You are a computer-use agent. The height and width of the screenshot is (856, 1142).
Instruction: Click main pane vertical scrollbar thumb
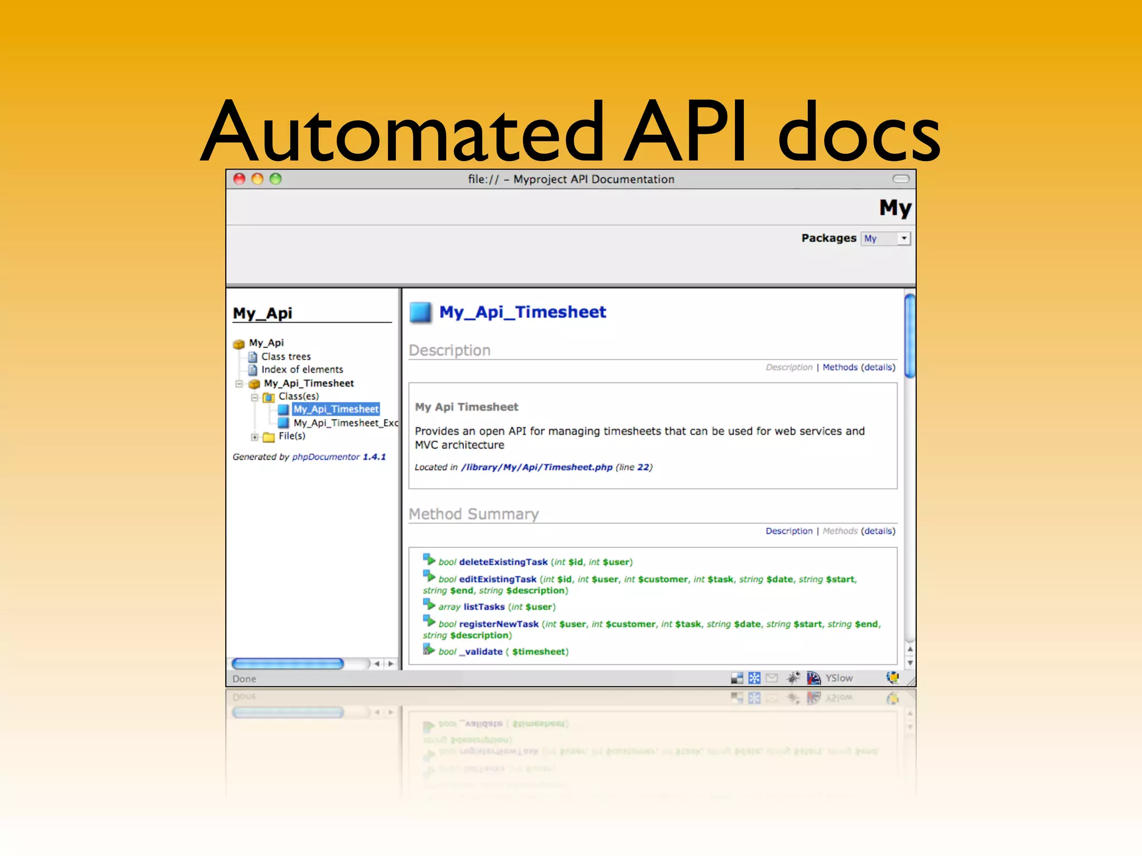click(910, 336)
